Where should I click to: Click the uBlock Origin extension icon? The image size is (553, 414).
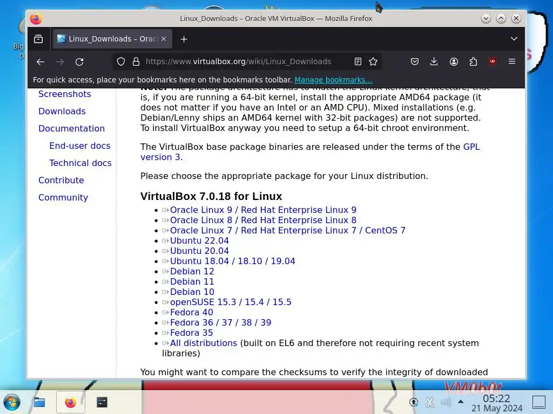click(x=493, y=61)
